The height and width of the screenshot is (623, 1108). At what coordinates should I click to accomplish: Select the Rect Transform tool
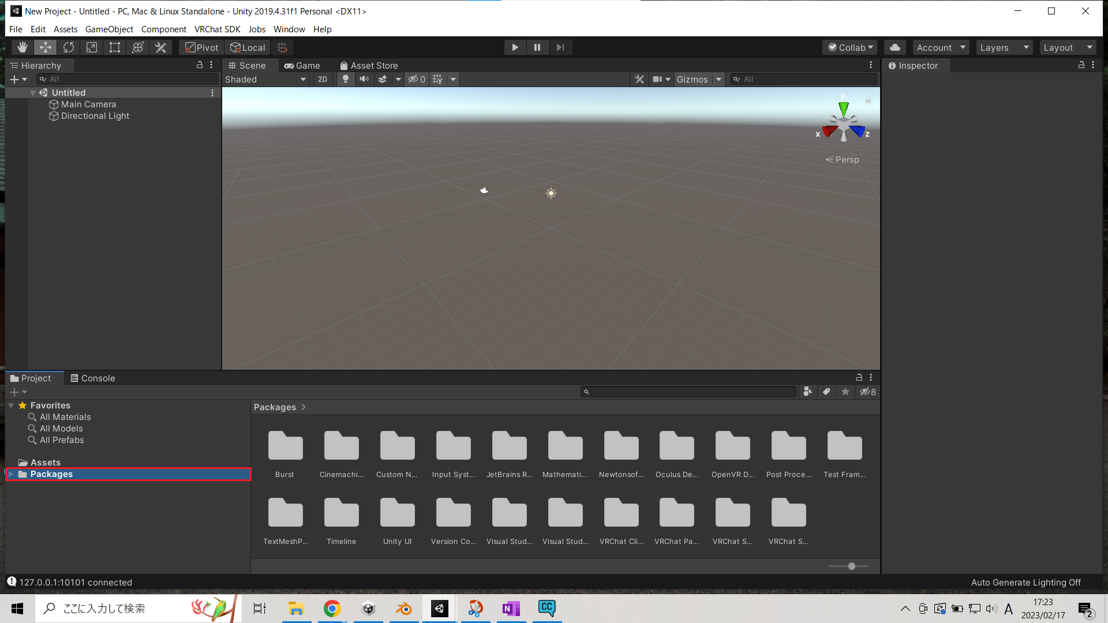[x=114, y=47]
